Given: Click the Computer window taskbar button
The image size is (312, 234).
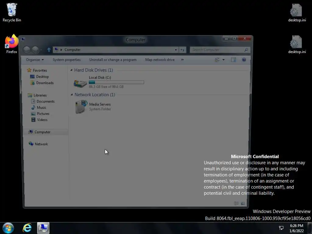Looking at the screenshot, I should coord(43,228).
